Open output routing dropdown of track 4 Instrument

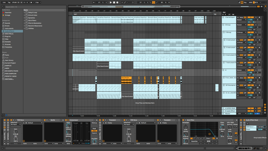[242, 42]
